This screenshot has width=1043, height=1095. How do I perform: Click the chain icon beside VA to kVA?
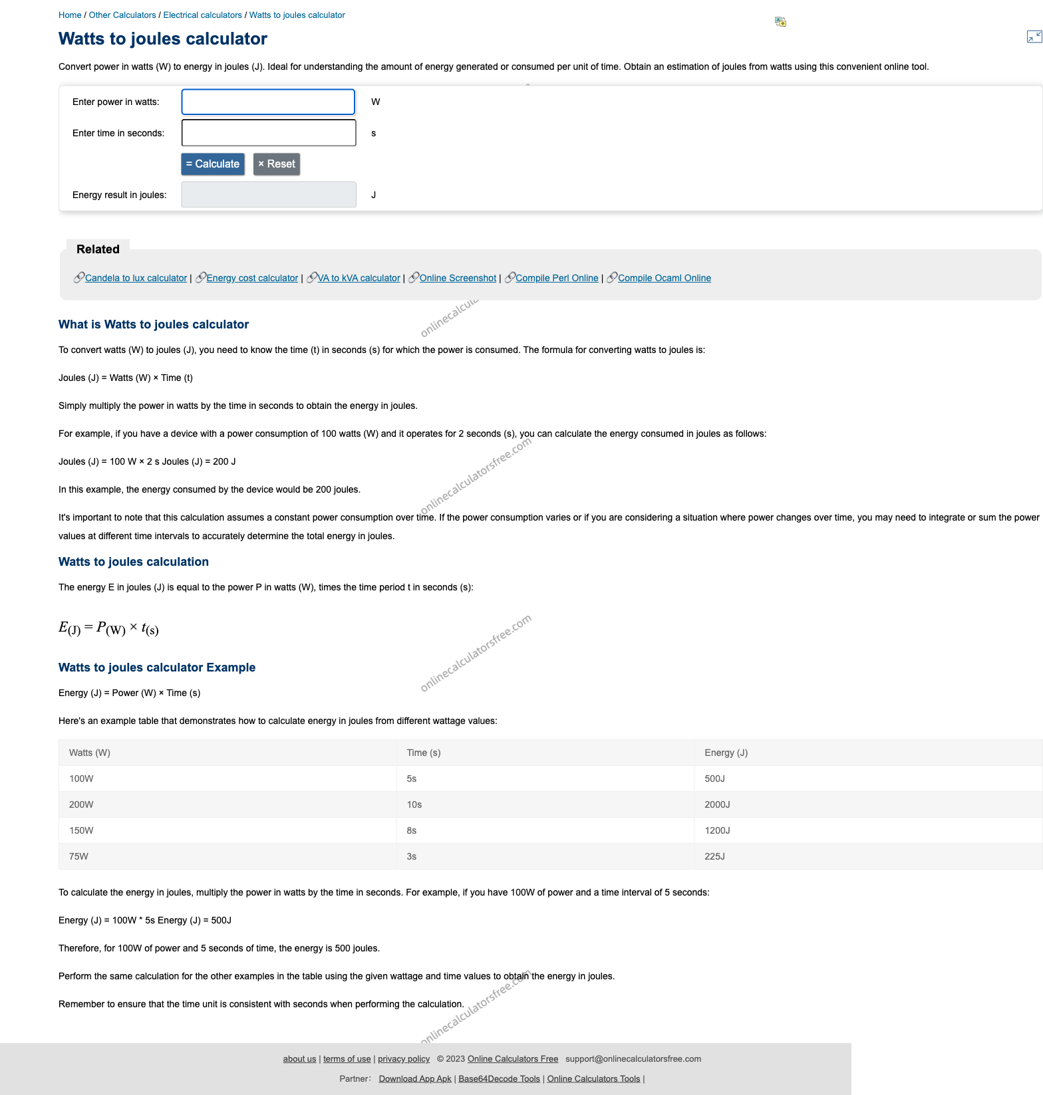click(312, 277)
